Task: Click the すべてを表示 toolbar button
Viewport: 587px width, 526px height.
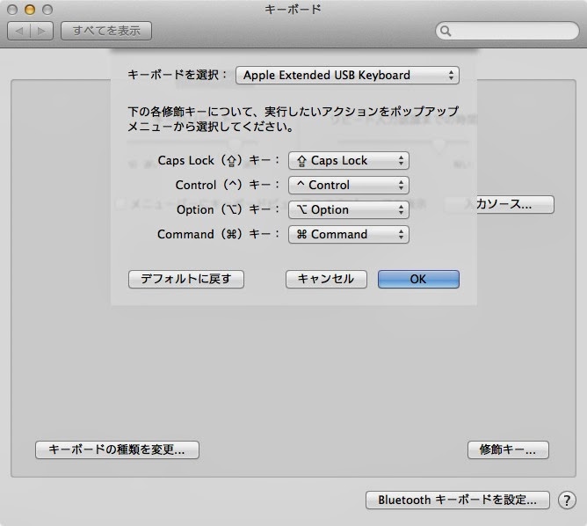Action: [x=106, y=31]
